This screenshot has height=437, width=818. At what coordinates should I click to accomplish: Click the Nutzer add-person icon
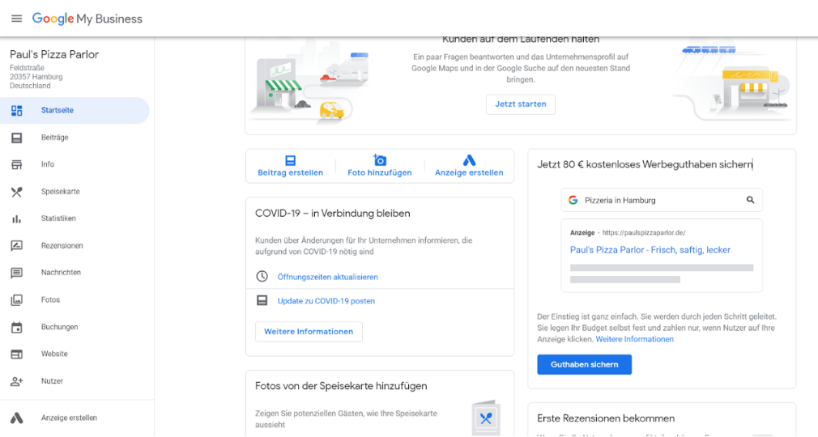tap(17, 381)
